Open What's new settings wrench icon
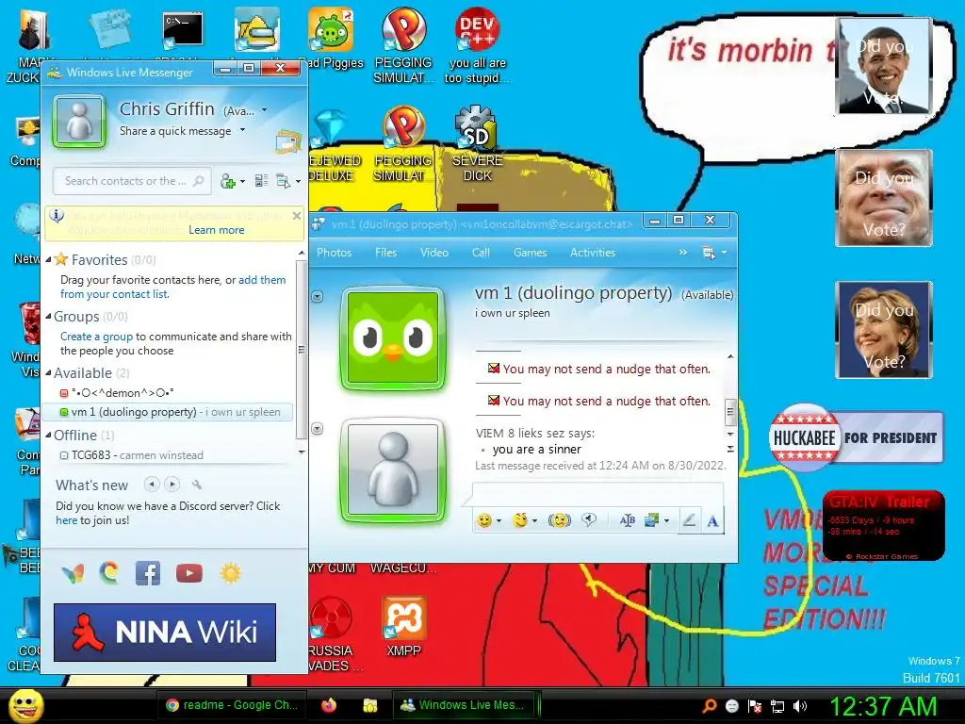 tap(196, 485)
